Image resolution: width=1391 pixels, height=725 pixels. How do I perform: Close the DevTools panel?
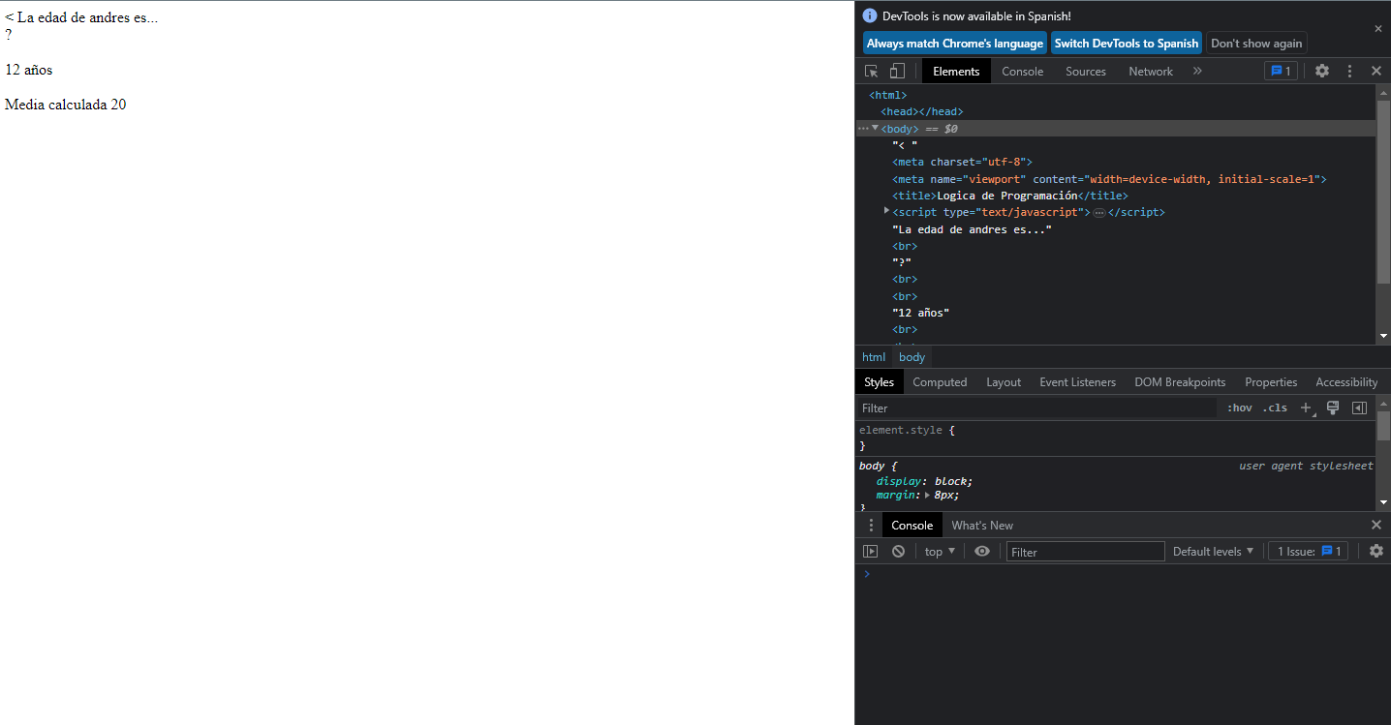pyautogui.click(x=1376, y=71)
